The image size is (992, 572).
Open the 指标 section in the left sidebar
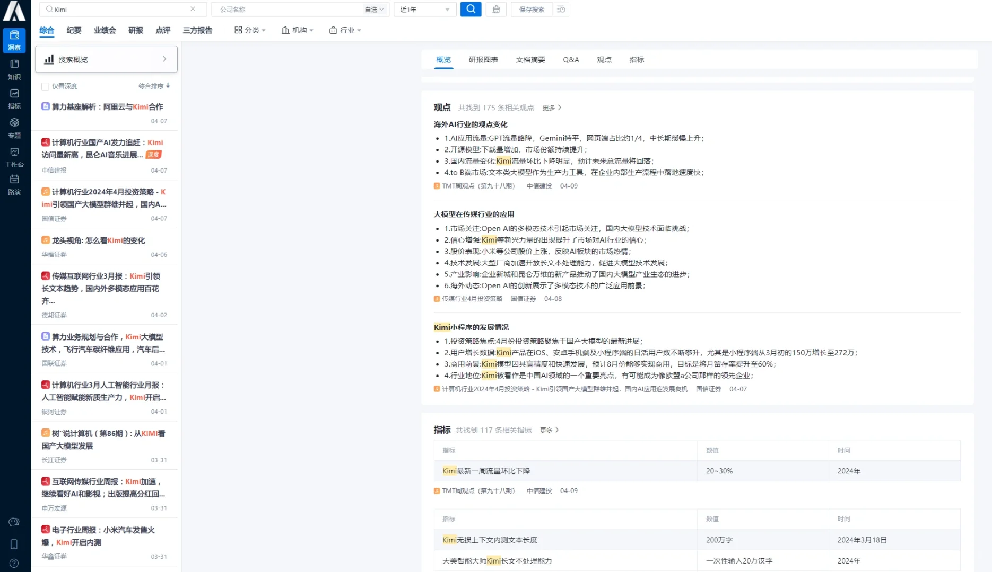point(14,99)
